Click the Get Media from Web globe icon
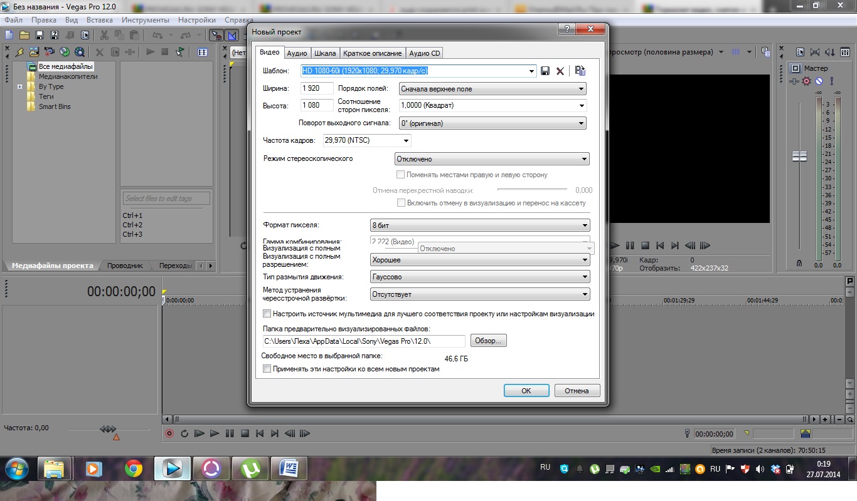The width and height of the screenshot is (857, 501). pos(80,52)
